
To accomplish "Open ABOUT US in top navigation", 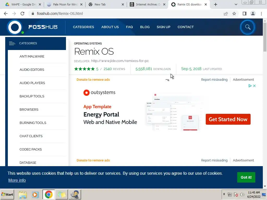I will (110, 27).
